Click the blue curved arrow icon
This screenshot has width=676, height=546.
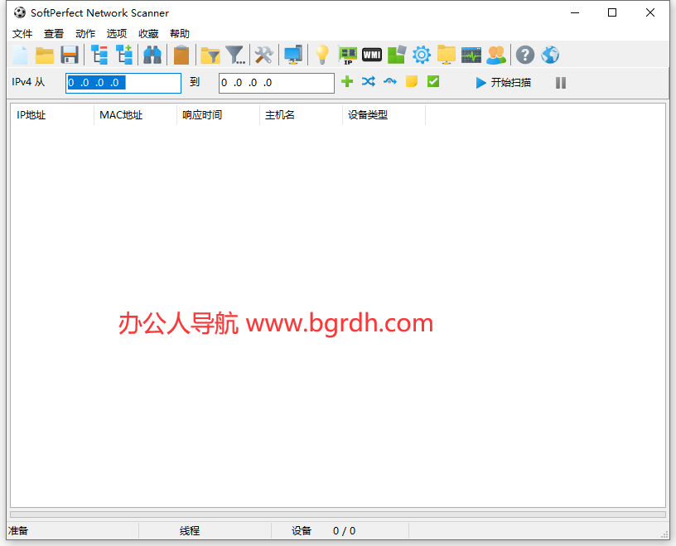[390, 81]
